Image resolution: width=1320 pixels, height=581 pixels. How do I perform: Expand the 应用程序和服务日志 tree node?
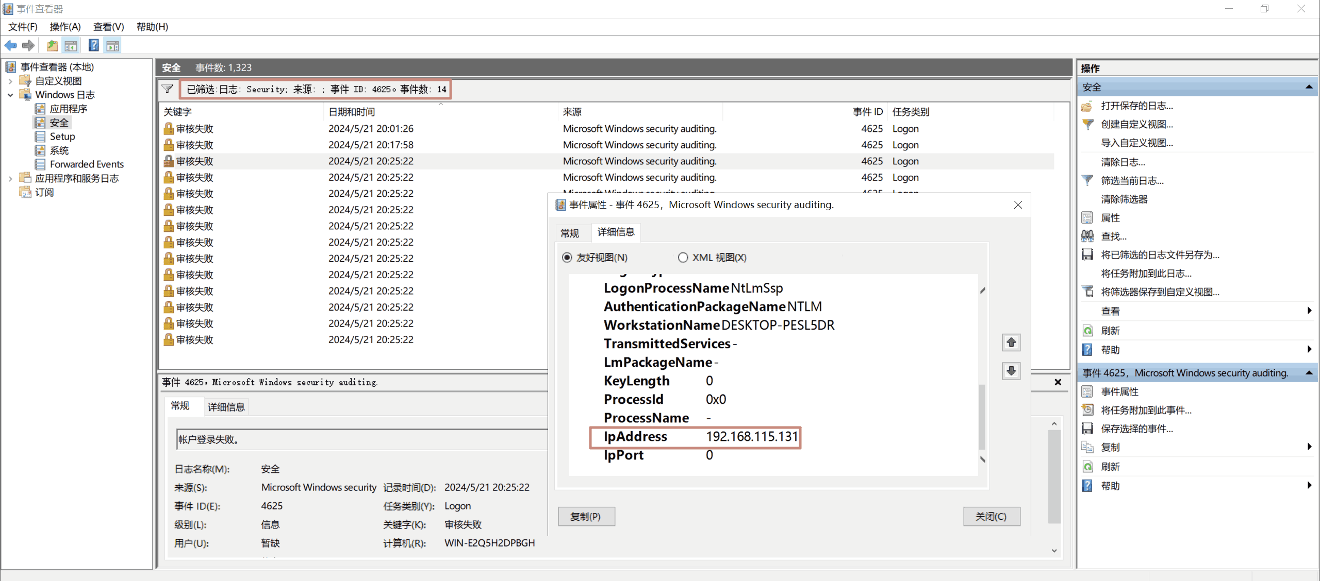click(10, 179)
